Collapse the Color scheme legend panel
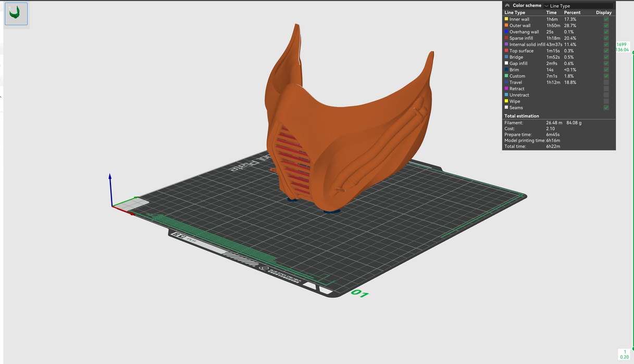This screenshot has height=364, width=634. 507,6
